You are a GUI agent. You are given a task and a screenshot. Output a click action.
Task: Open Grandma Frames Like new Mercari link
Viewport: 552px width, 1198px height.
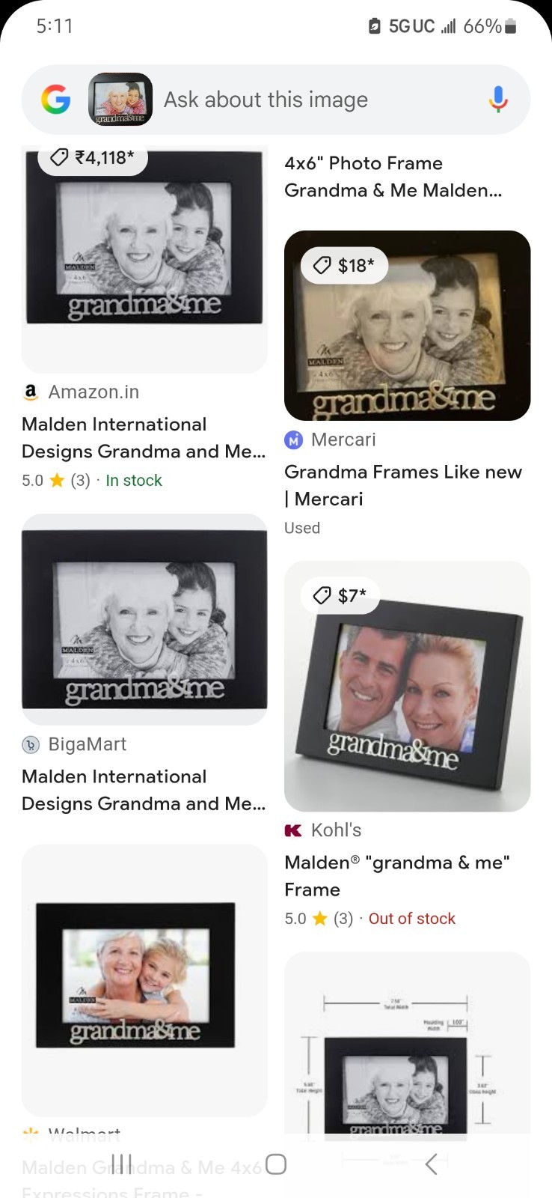[403, 485]
